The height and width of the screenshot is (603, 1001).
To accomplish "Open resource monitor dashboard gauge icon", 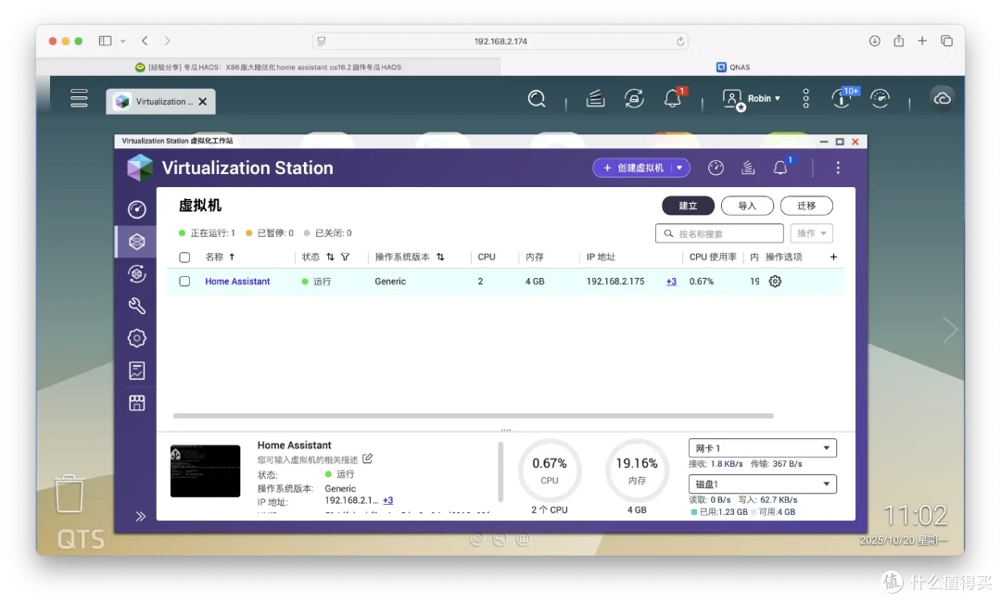I will click(x=881, y=98).
